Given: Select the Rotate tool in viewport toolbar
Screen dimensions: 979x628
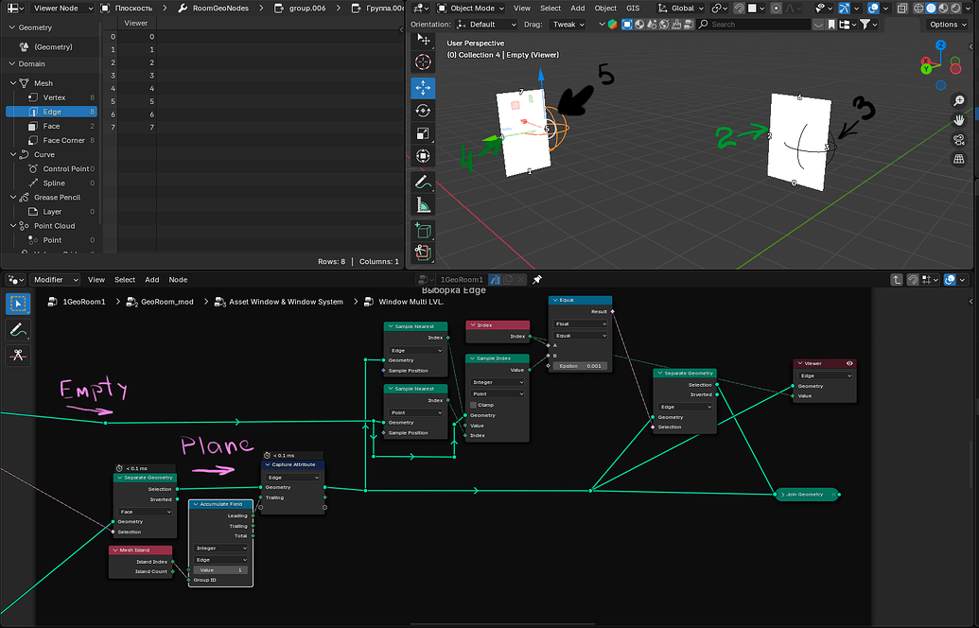Looking at the screenshot, I should (424, 111).
